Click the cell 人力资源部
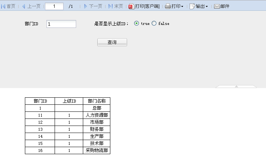266x159 pixels. click(x=97, y=115)
